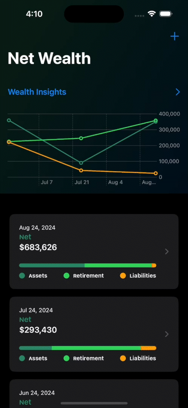The height and width of the screenshot is (408, 188).
Task: Open the Aug 24, 2024 entry chevron
Action: [167, 251]
